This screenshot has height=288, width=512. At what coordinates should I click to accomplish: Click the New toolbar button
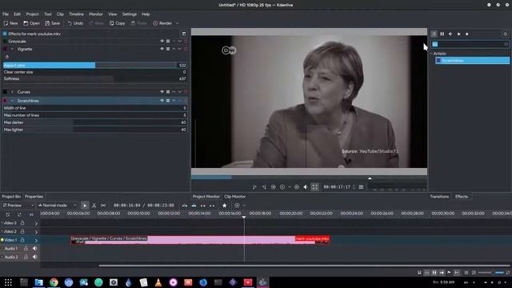click(x=10, y=23)
